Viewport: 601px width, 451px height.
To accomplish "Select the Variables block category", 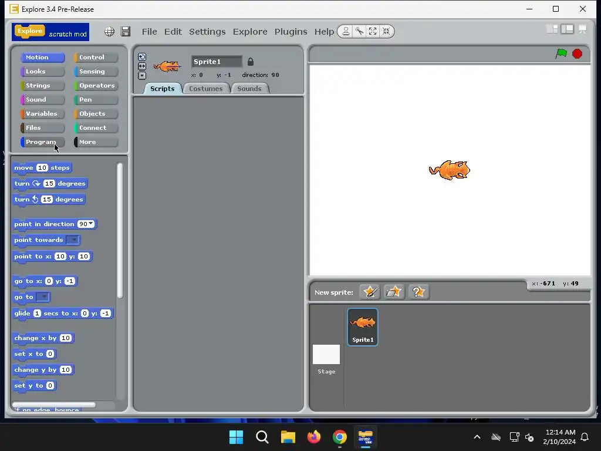I will click(x=42, y=113).
